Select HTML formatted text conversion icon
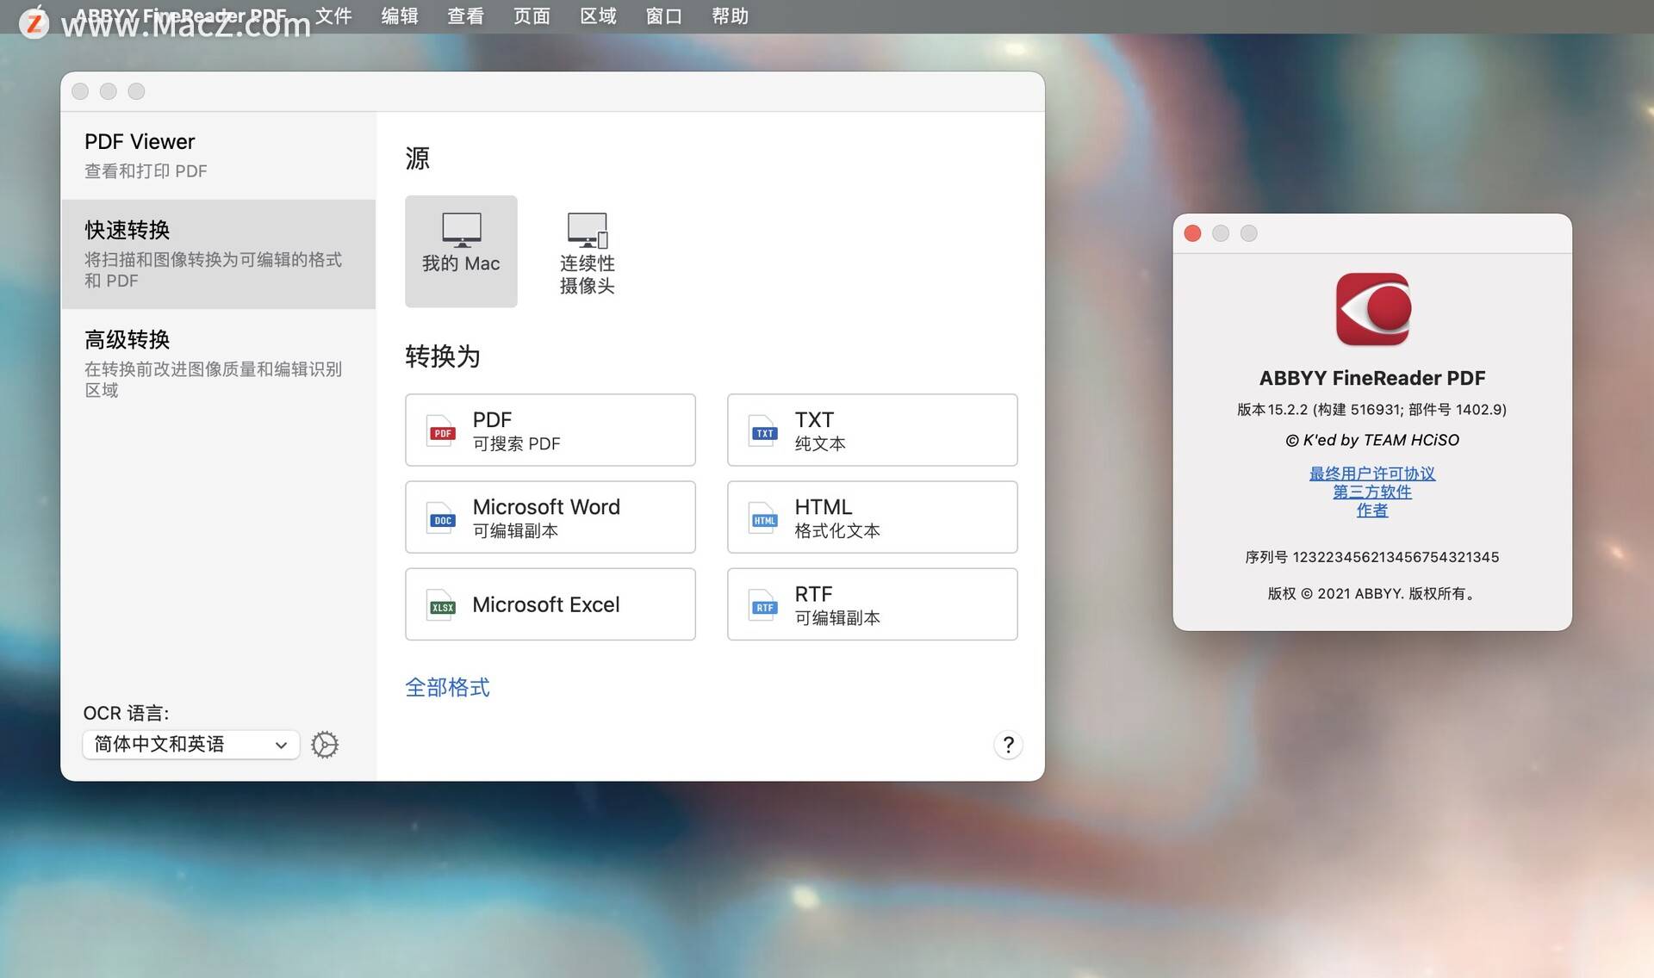This screenshot has height=978, width=1654. (x=762, y=517)
